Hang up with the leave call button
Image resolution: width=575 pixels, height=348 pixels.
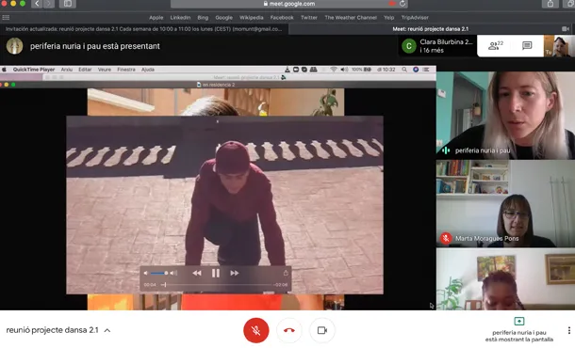tap(289, 330)
